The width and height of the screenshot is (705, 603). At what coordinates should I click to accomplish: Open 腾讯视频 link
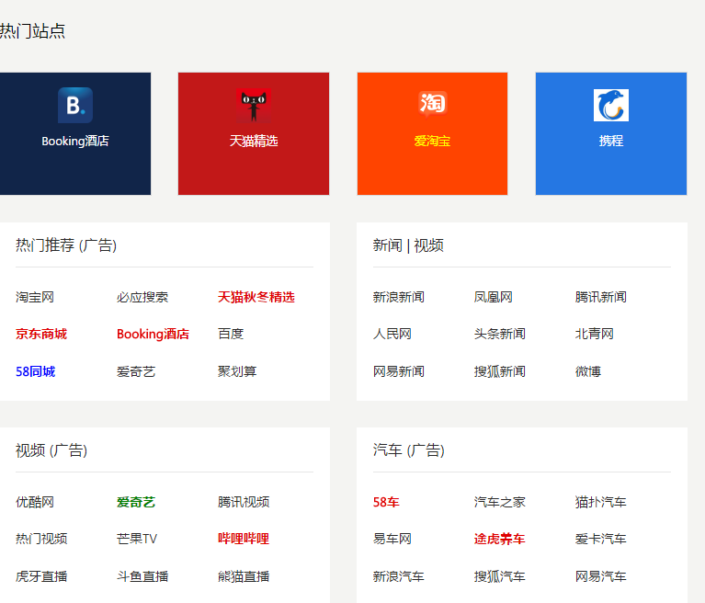pos(244,502)
